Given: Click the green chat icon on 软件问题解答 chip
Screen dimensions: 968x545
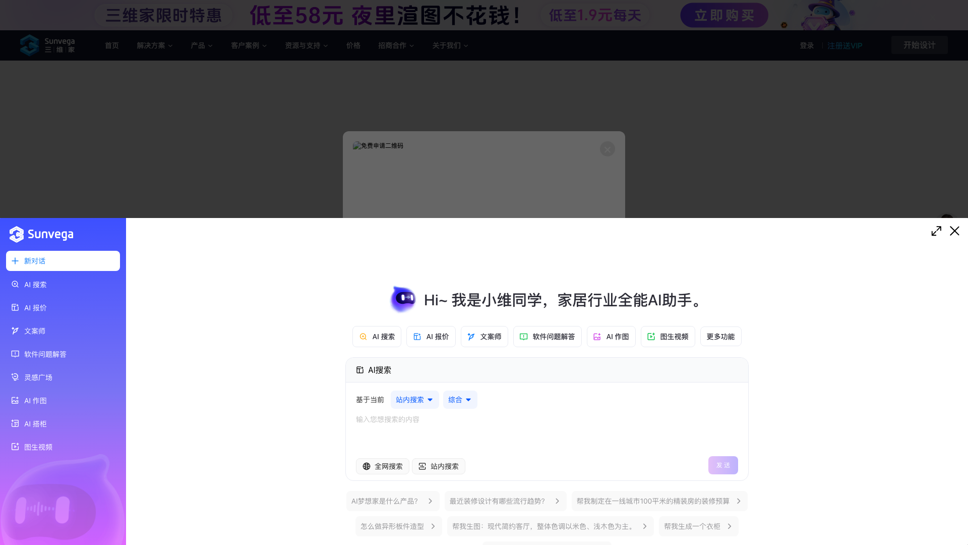Looking at the screenshot, I should 524,337.
